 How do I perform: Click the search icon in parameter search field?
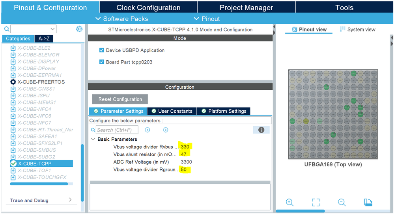pos(93,130)
